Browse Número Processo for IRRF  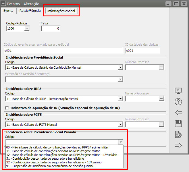161,98
